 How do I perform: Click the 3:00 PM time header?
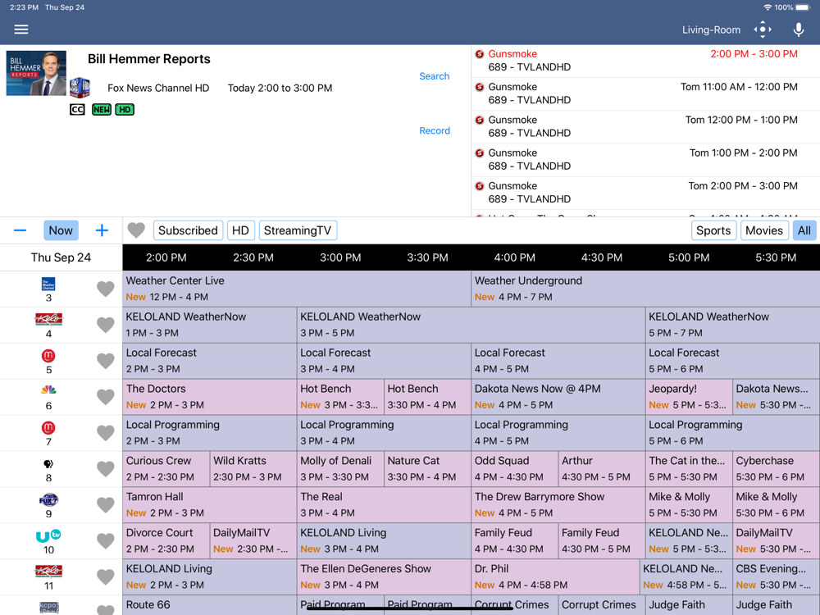(340, 257)
